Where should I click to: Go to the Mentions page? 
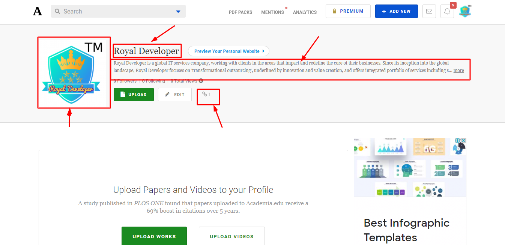272,12
